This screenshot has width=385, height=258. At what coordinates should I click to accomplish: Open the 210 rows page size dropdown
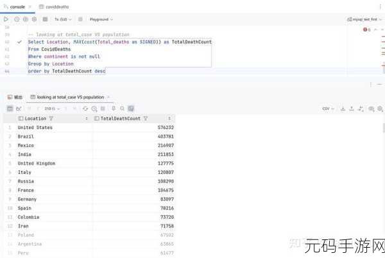tap(52, 108)
